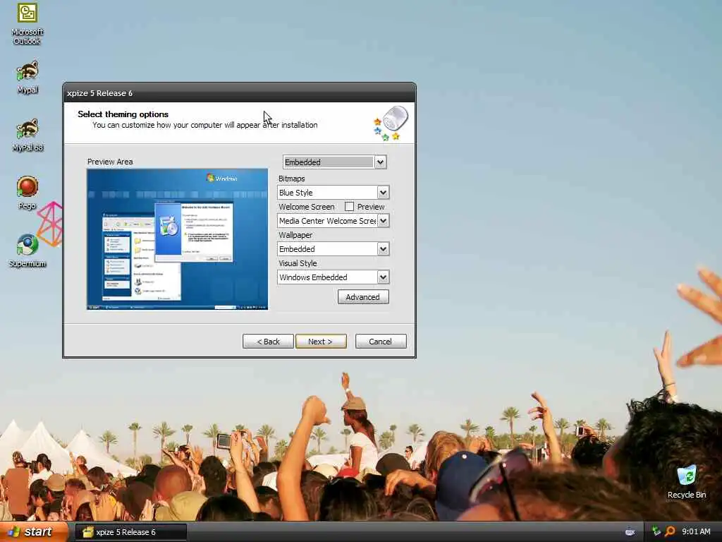Click the keyboard language bar icon
This screenshot has height=542, width=722.
pyautogui.click(x=630, y=532)
